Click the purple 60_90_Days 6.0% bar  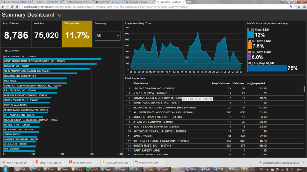(x=249, y=57)
